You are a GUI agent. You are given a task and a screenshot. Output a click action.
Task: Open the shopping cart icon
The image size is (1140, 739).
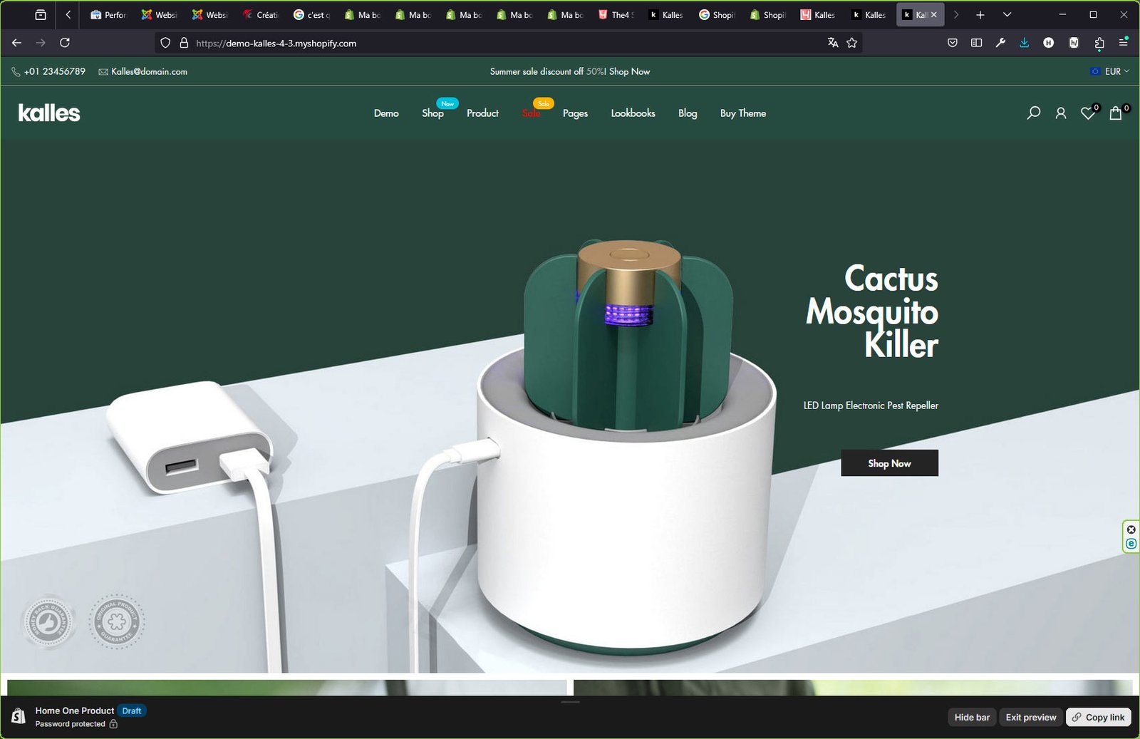point(1114,113)
